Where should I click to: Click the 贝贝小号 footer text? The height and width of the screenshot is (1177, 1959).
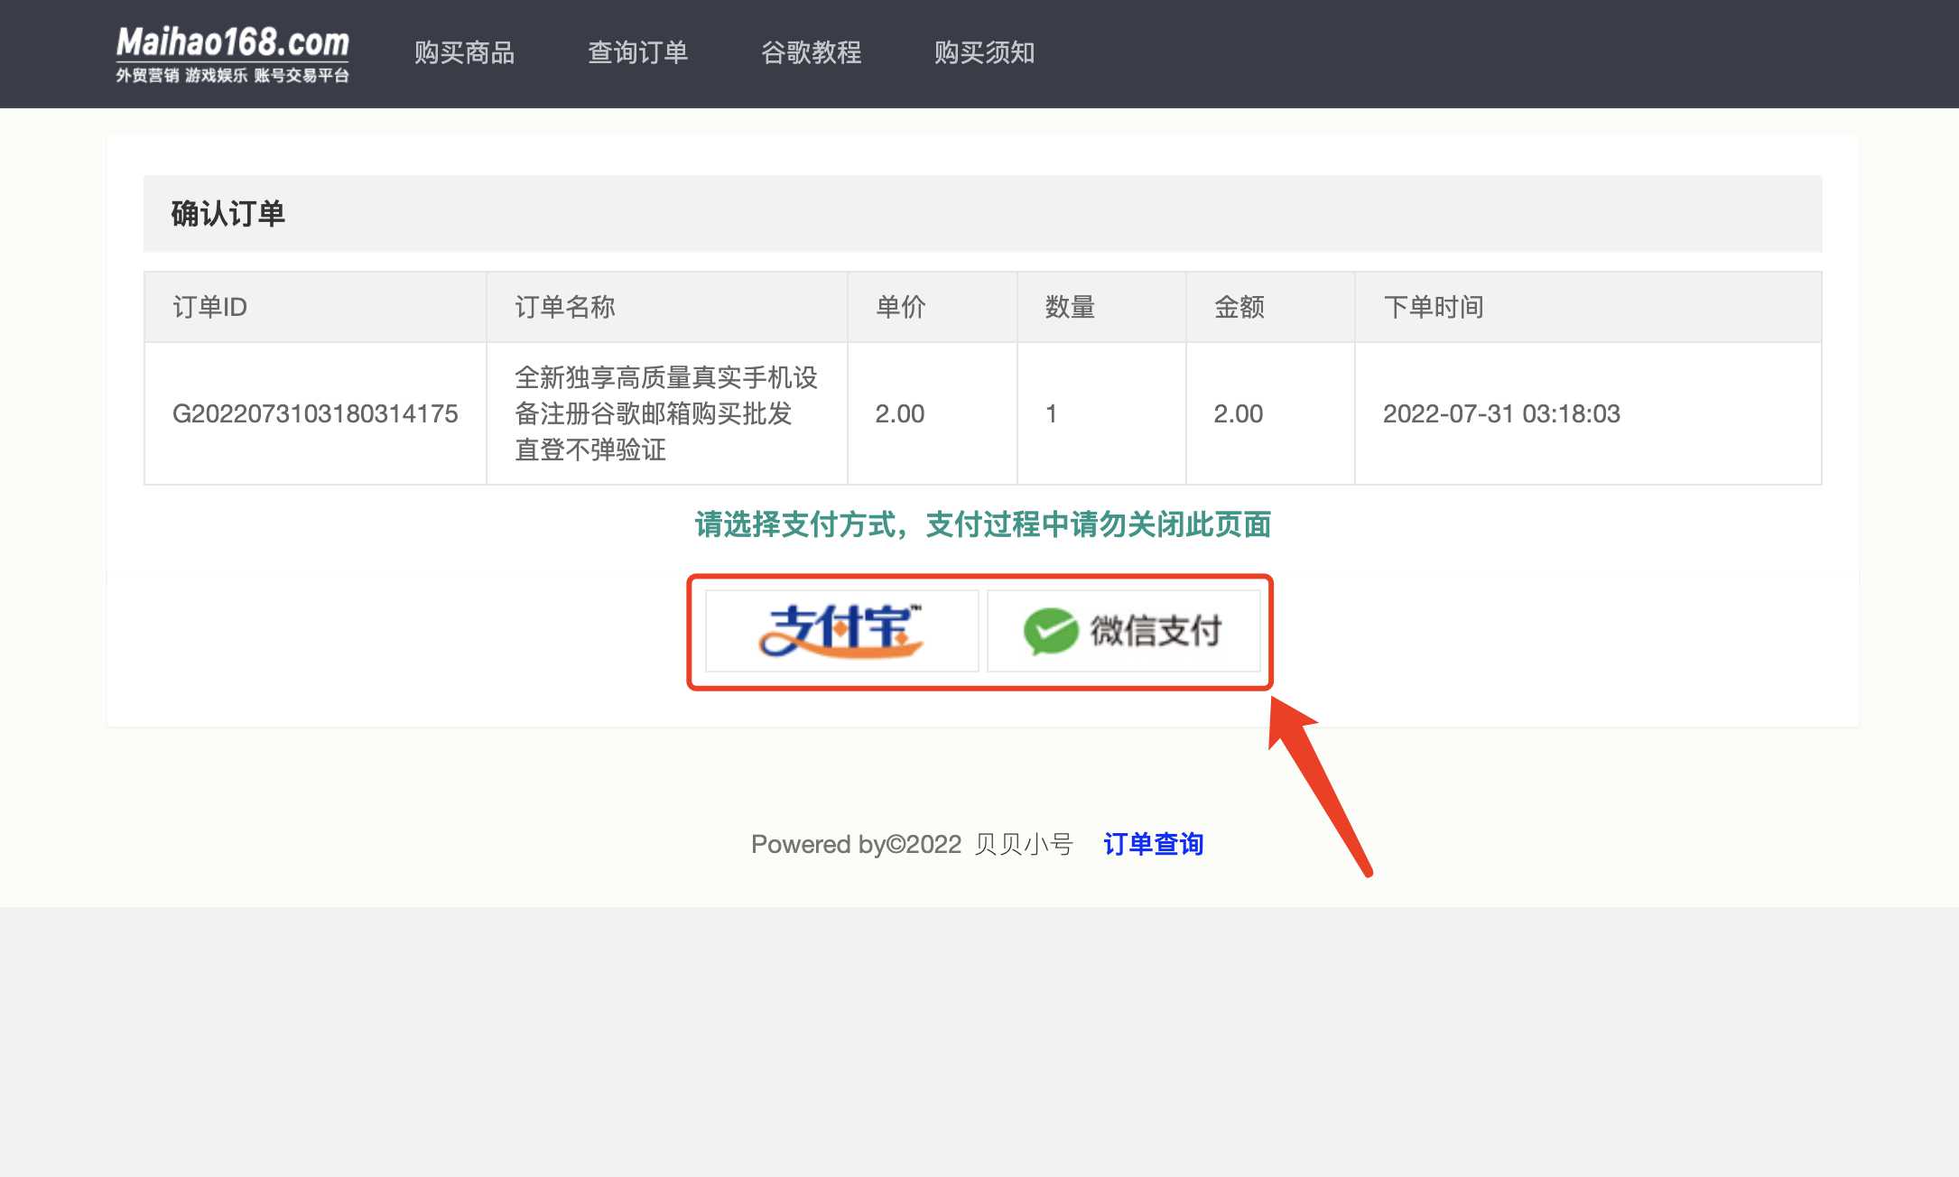(1025, 844)
